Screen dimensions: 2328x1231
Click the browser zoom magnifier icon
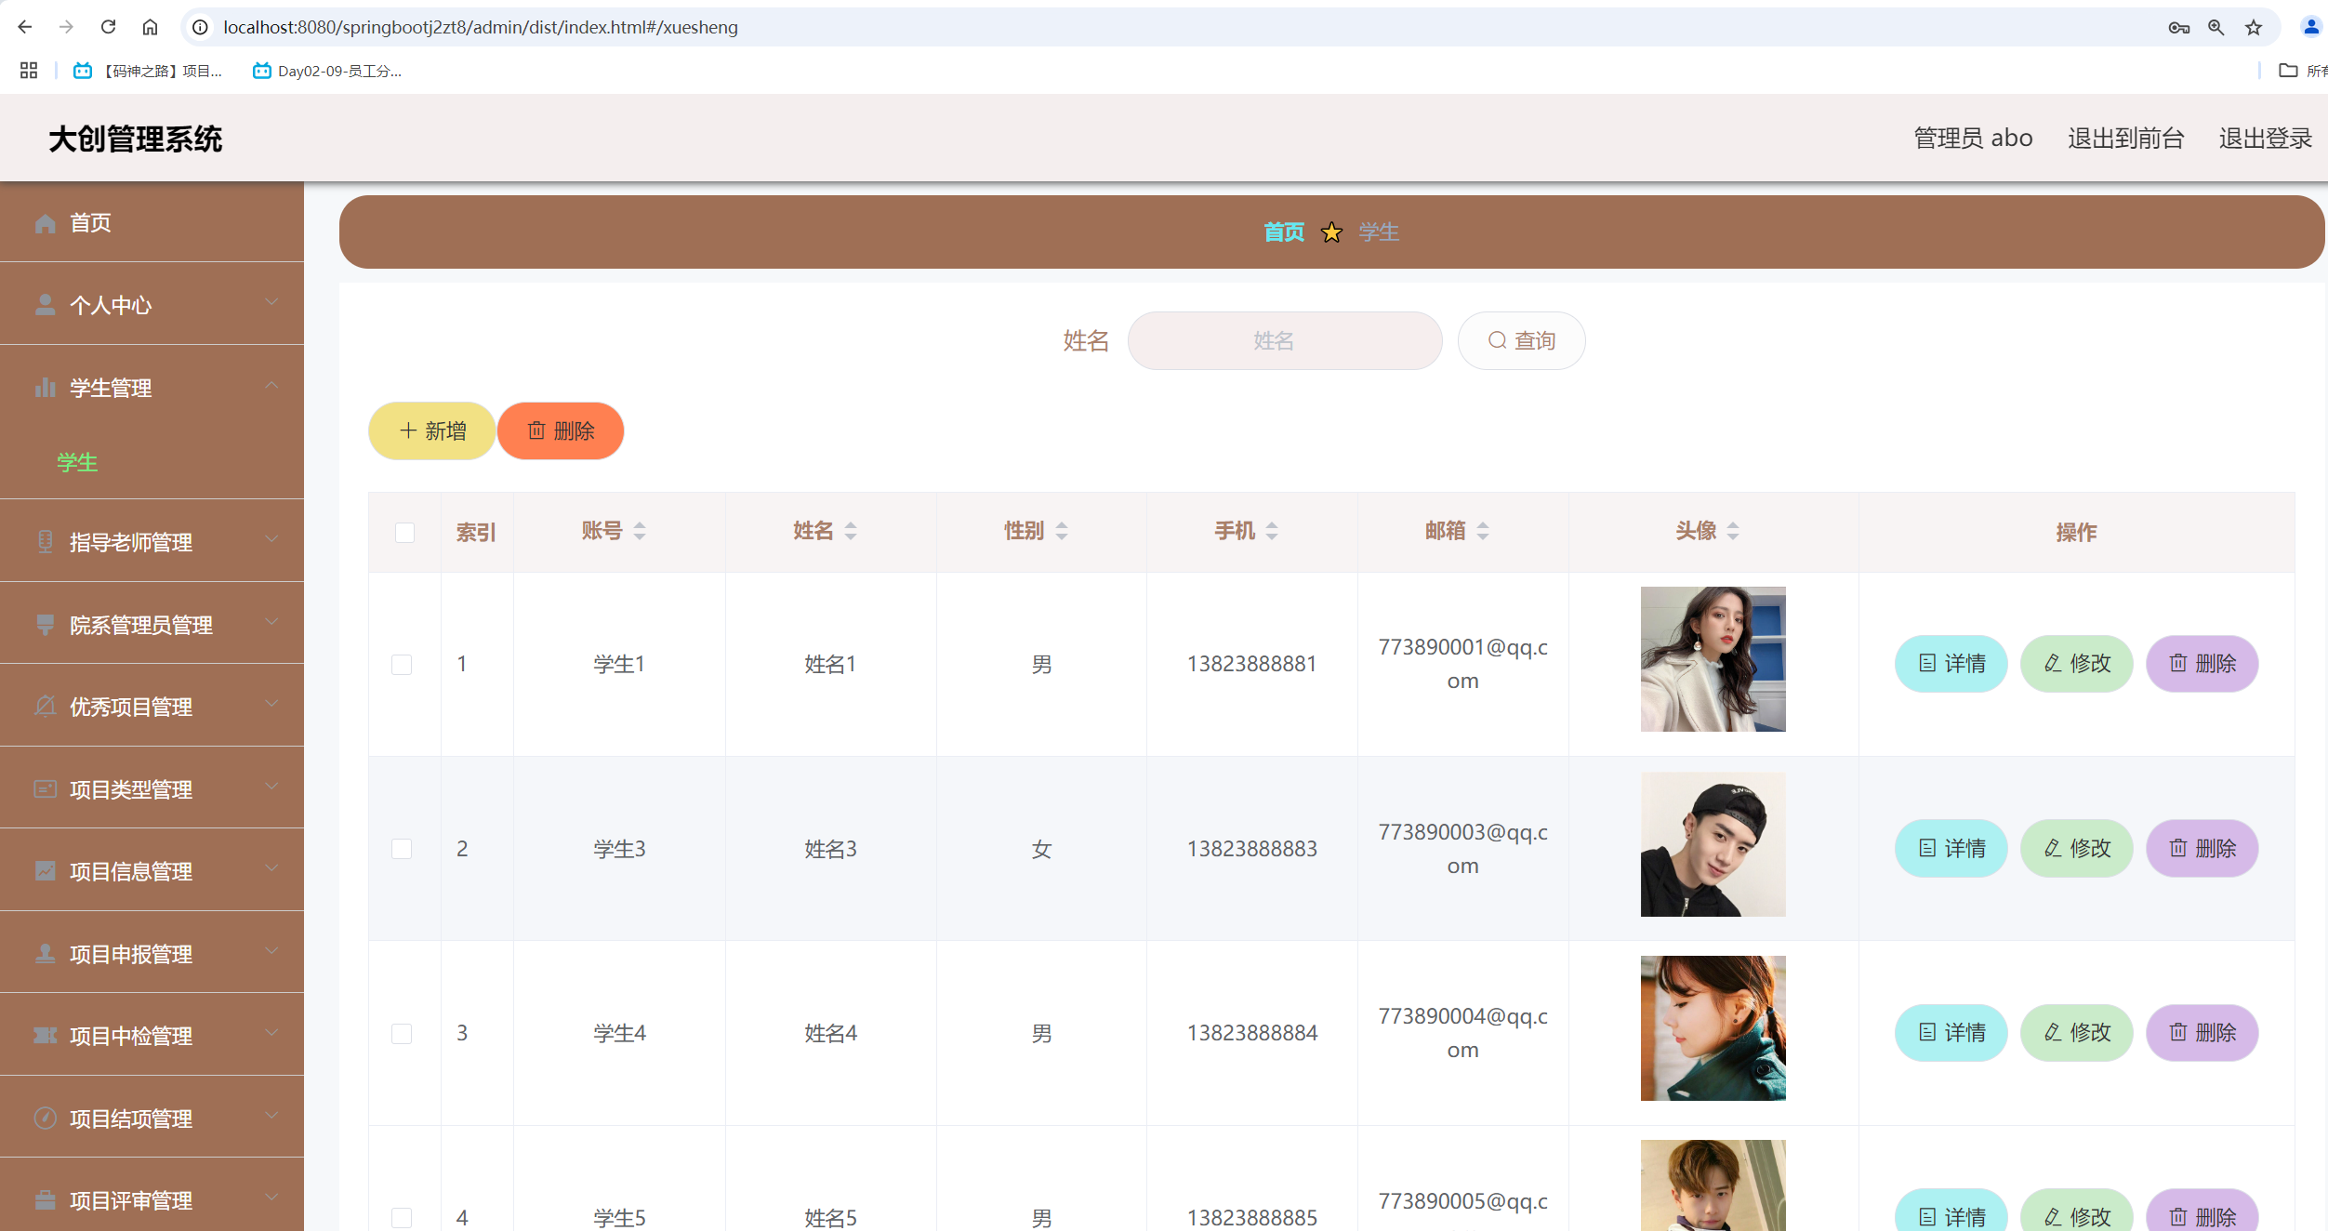(x=2216, y=28)
